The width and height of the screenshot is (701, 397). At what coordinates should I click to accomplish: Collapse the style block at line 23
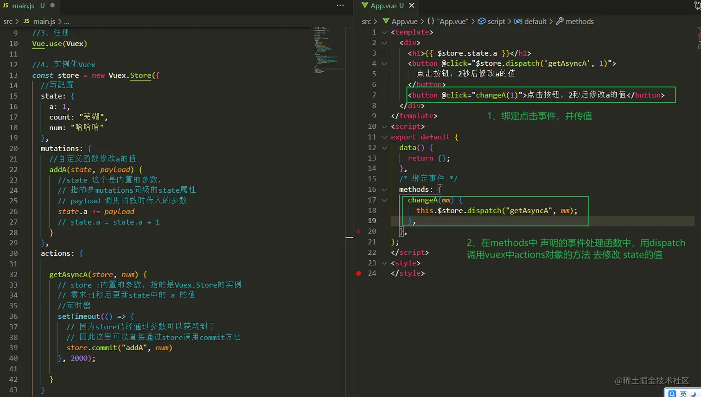pos(384,263)
